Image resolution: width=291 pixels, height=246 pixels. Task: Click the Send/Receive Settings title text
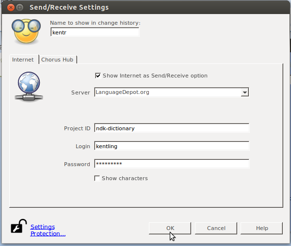pos(69,7)
